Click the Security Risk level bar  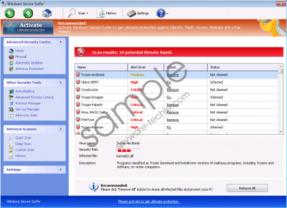point(129,151)
